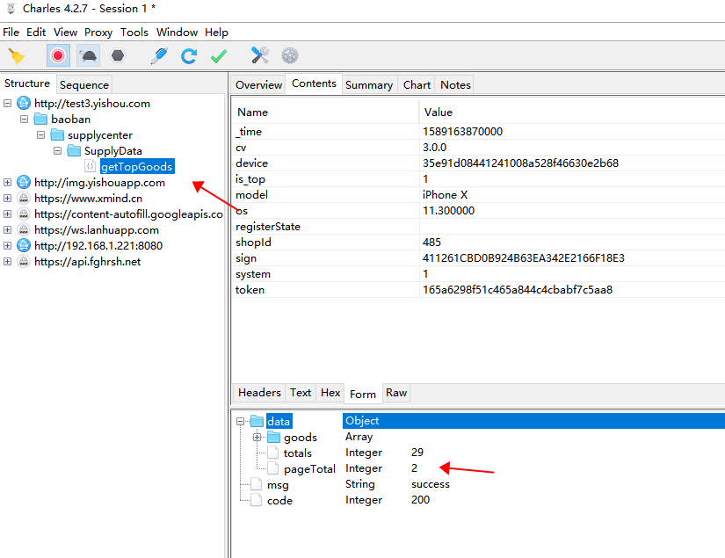Click the code file icon
This screenshot has height=558, width=725.
click(x=257, y=500)
